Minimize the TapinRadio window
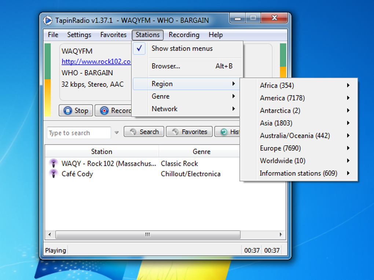This screenshot has width=374, height=280. tap(238, 18)
